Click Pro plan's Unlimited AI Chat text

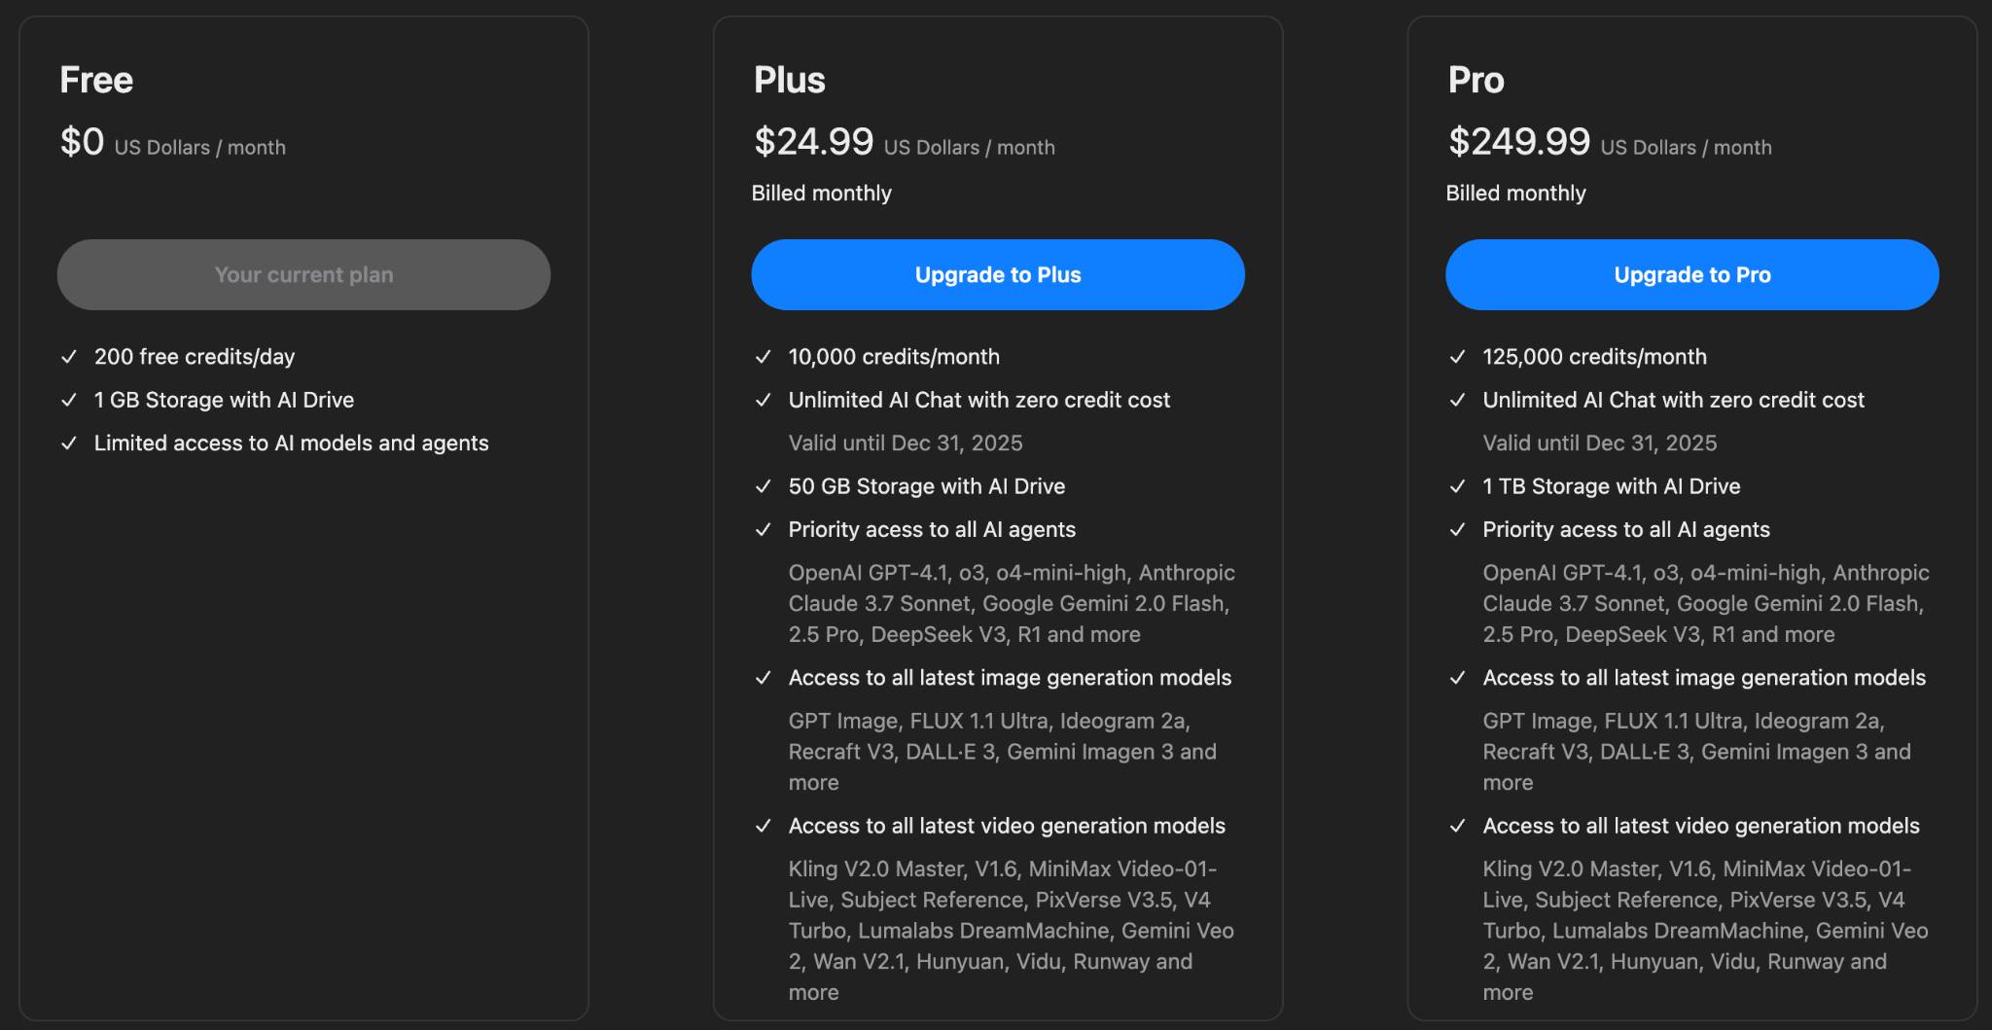[x=1673, y=400]
